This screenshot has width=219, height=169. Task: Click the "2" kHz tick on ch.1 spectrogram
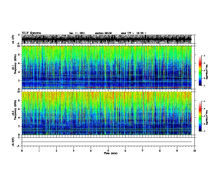[x=19, y=81]
